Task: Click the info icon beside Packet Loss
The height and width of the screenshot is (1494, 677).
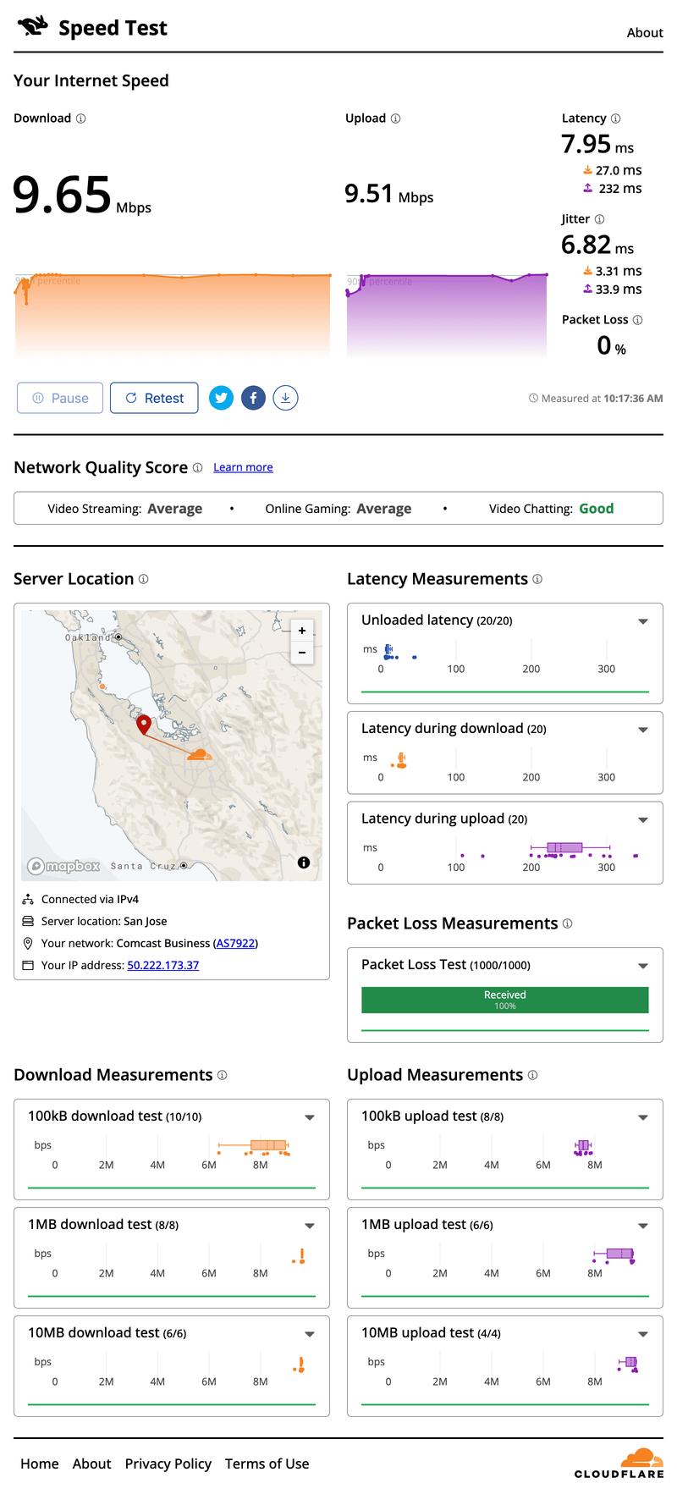Action: tap(637, 320)
